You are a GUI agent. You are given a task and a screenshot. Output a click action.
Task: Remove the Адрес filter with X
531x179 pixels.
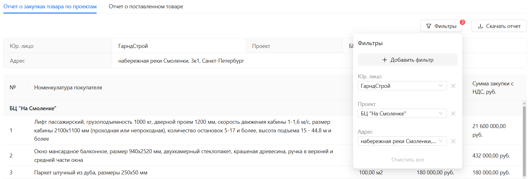click(x=453, y=141)
